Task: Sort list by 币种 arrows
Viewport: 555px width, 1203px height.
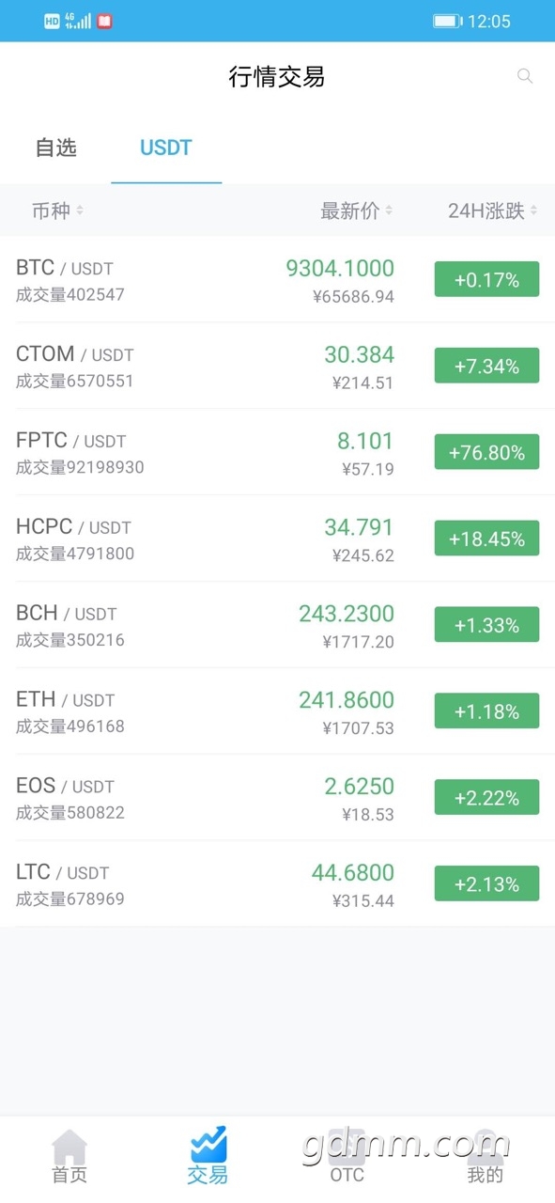Action: (80, 211)
